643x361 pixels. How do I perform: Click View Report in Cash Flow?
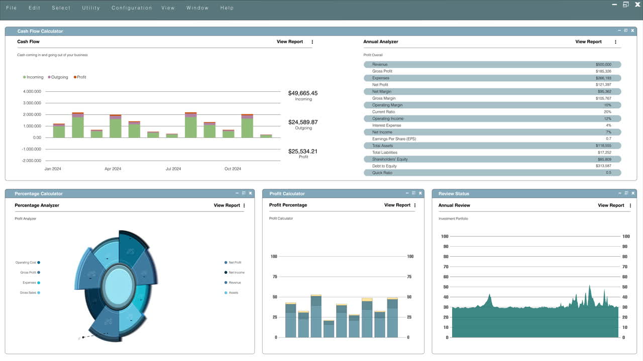[290, 42]
